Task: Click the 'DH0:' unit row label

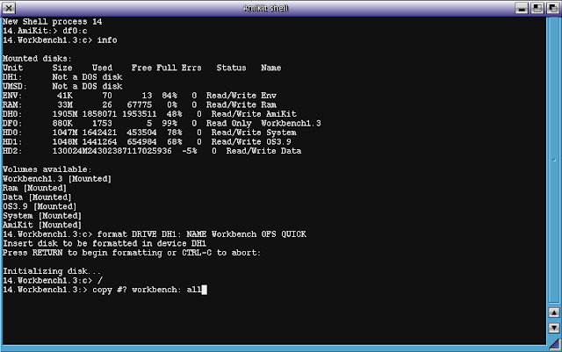Action: (12, 114)
